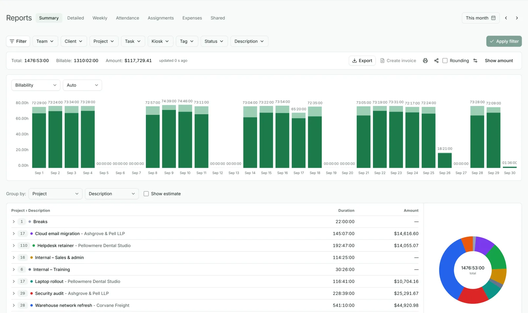Open the Billability chart dropdown
Screen dimensions: 528x313
click(36, 85)
